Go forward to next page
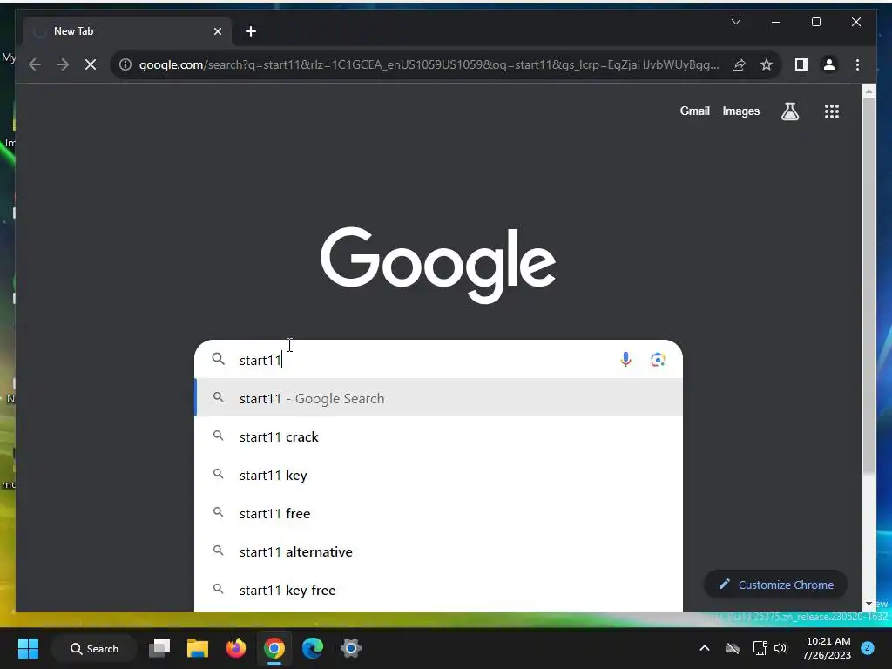Viewport: 892px width, 669px height. click(x=63, y=64)
